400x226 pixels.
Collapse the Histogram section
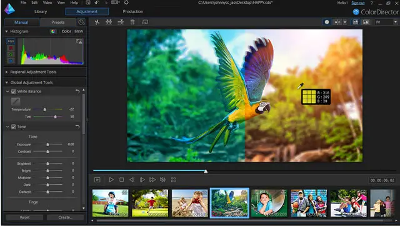pyautogui.click(x=6, y=31)
